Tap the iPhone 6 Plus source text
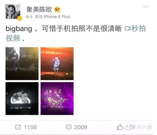Image resolution: width=157 pixels, height=135 pixels. coord(57,17)
